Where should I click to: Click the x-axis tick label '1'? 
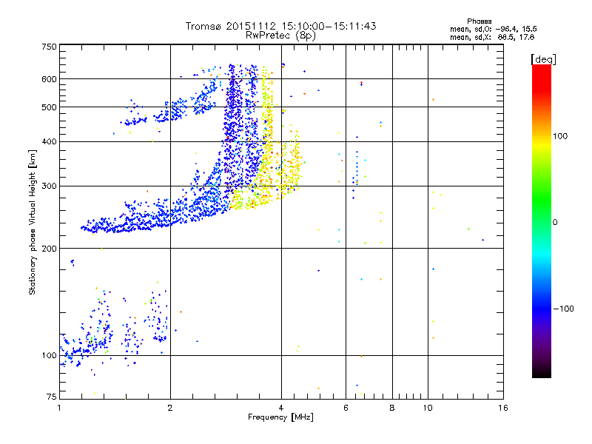pyautogui.click(x=59, y=408)
